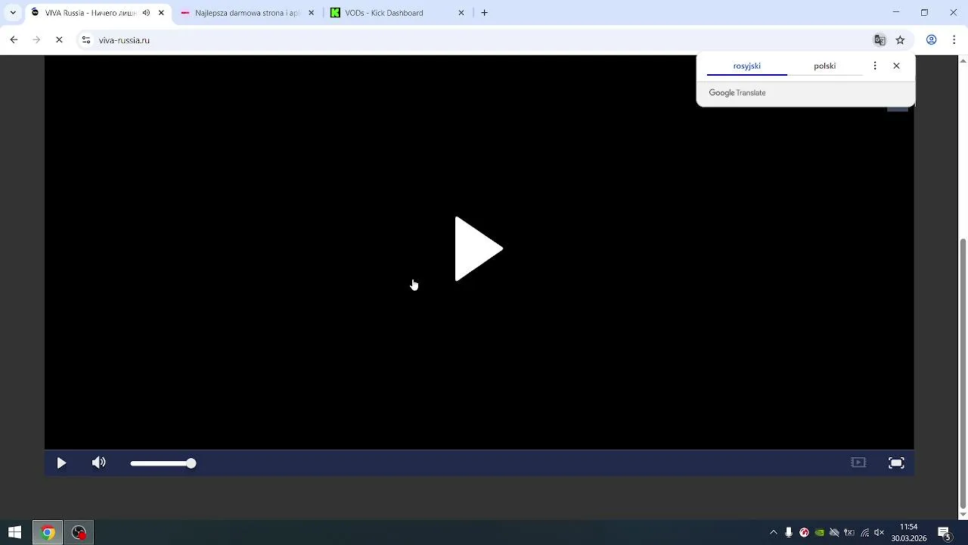Open the Wi-Fi network tray icon
The width and height of the screenshot is (968, 545).
(864, 533)
